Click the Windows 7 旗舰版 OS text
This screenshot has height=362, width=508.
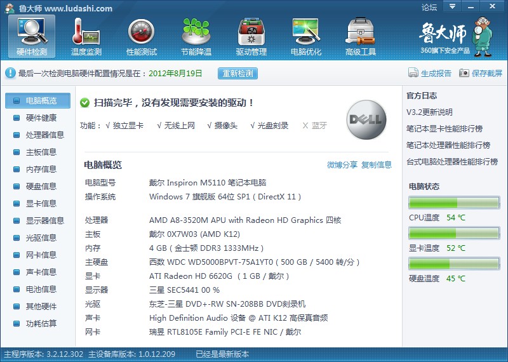[x=225, y=197]
